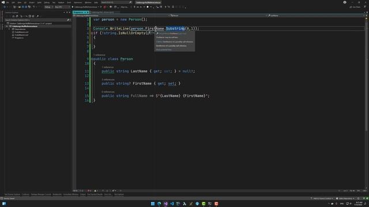
Task: Open the Package Manager Console tab
Action: coord(41,194)
